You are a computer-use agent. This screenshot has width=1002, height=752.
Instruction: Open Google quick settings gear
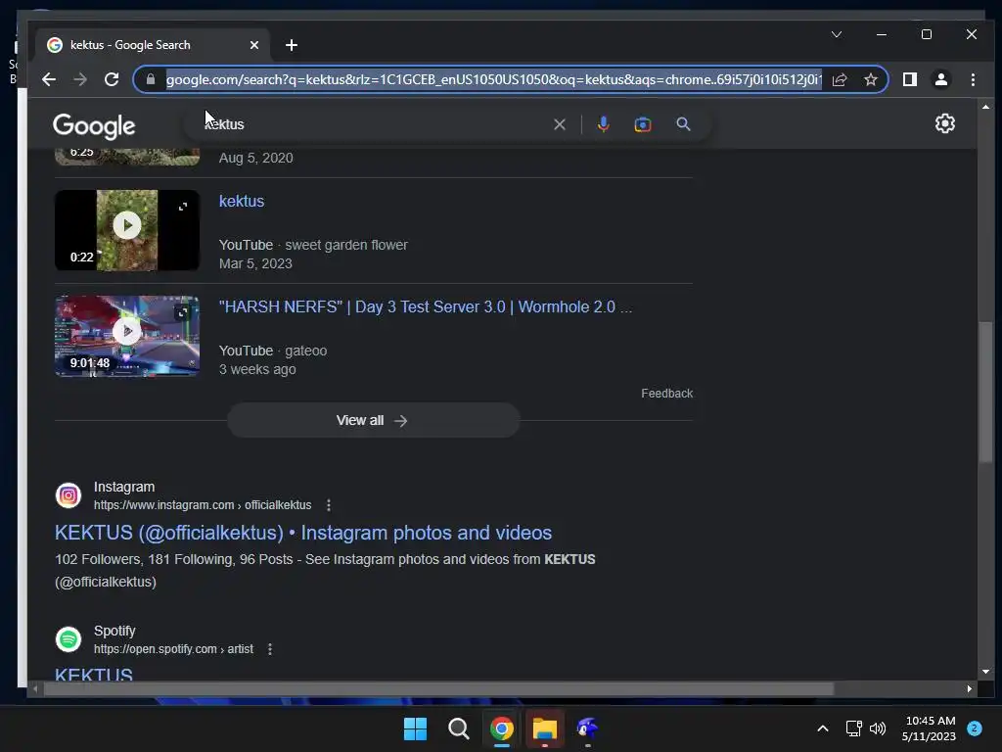pyautogui.click(x=944, y=123)
